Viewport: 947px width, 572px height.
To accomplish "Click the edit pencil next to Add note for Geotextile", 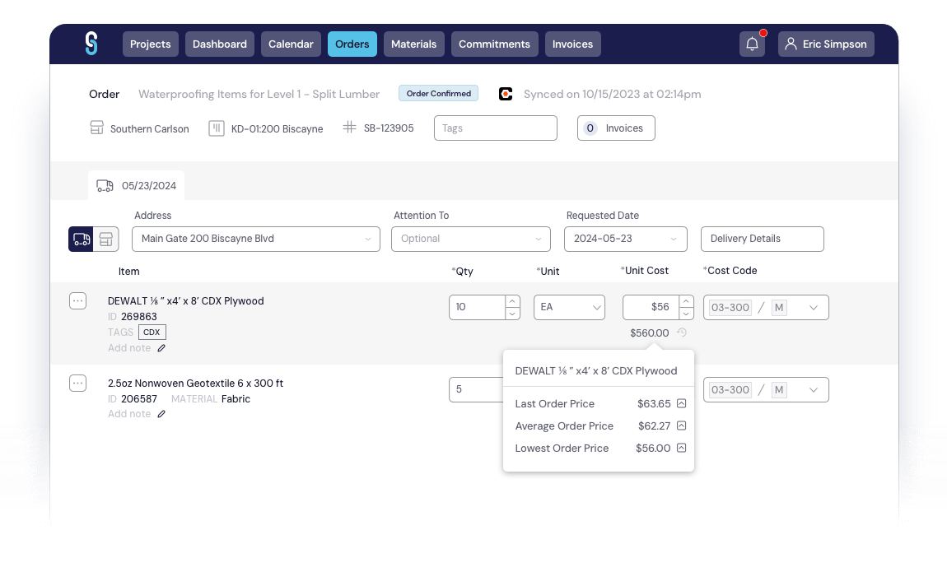I will point(160,413).
